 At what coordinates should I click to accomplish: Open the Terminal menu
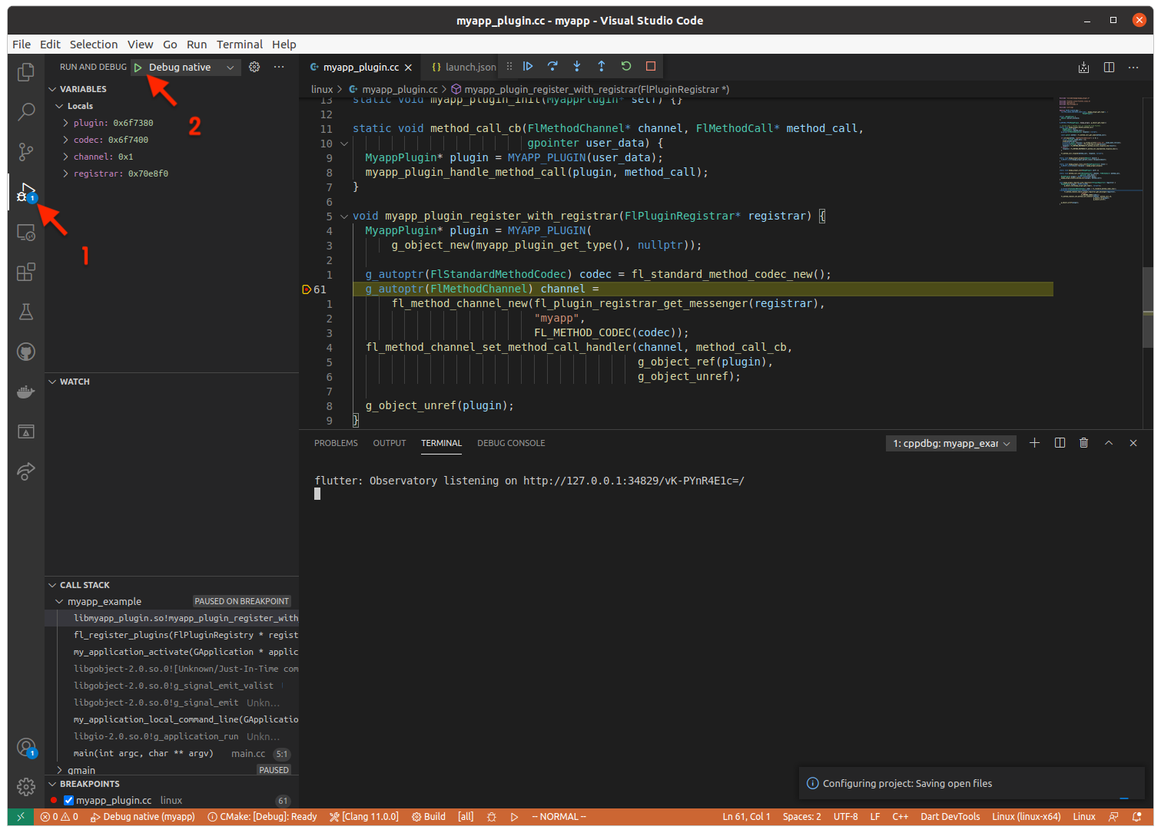(x=239, y=45)
